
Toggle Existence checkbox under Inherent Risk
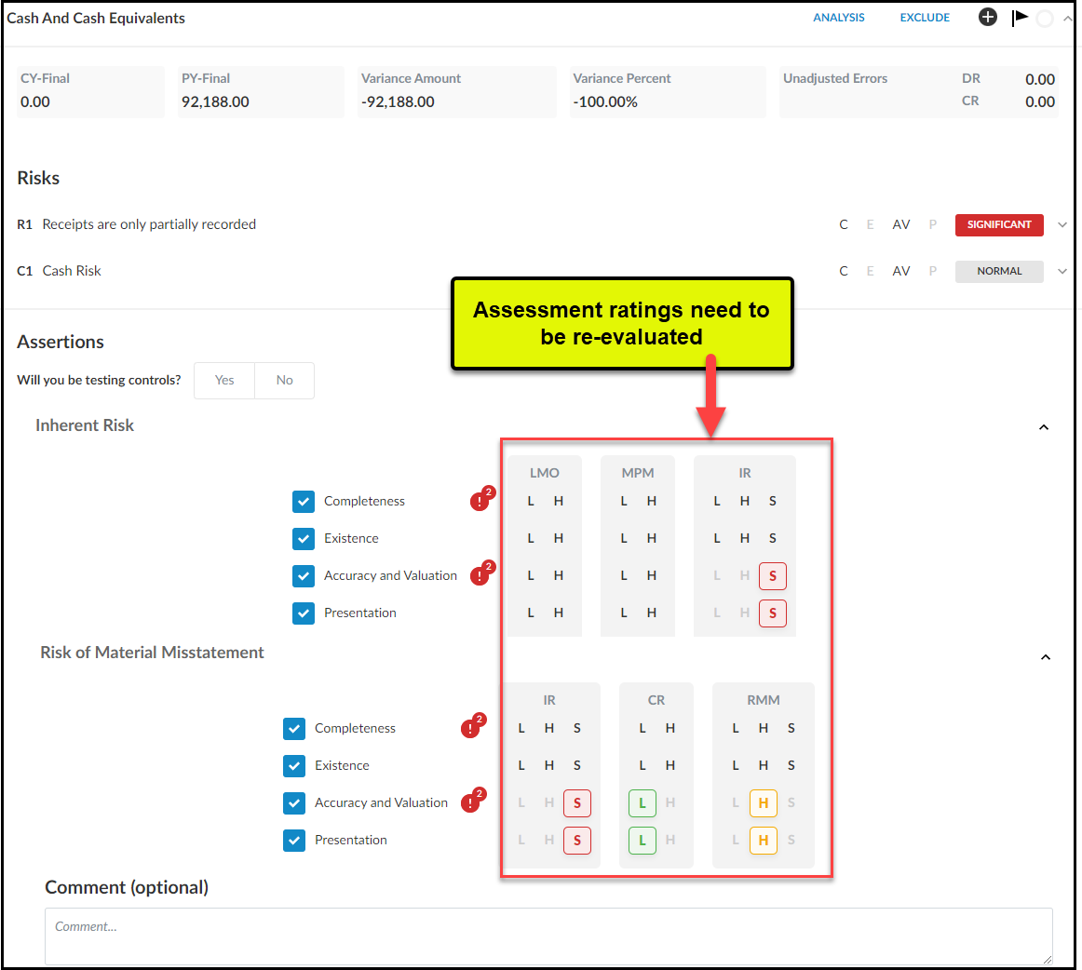pyautogui.click(x=304, y=539)
